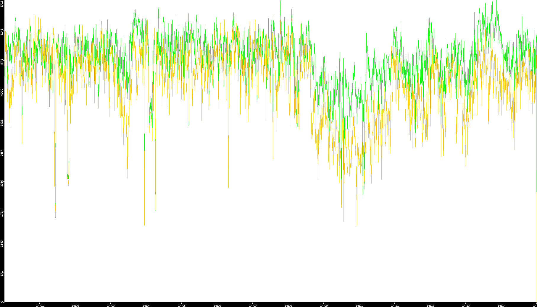Select the 1143 vertical axis label
The image size is (537, 307).
coord(2,244)
